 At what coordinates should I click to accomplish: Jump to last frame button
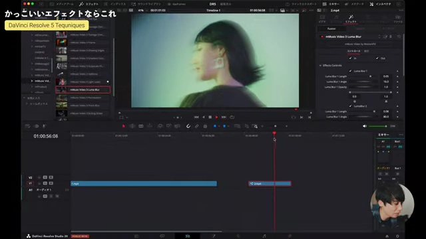[x=224, y=118]
